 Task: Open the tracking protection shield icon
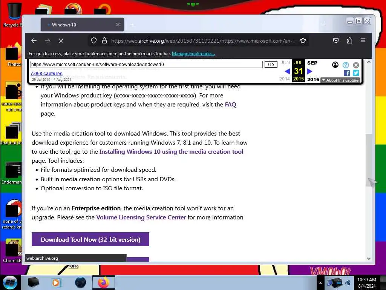click(94, 40)
